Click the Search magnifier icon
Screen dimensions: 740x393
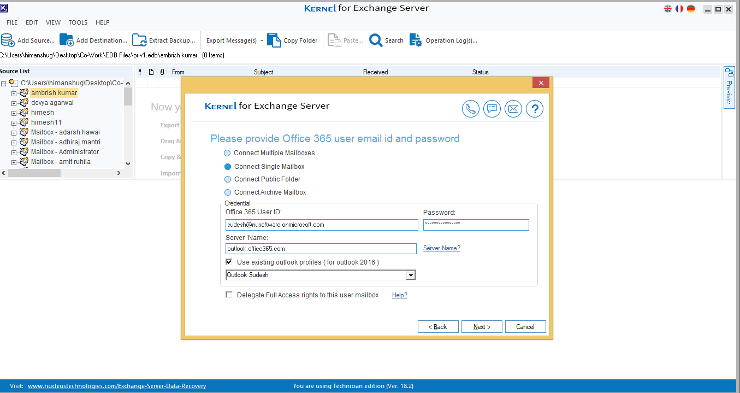pyautogui.click(x=376, y=40)
